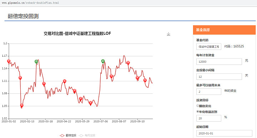Viewport: 257px width, 138px height.
Task: Download the chart using the save icon
Action: coord(168,34)
